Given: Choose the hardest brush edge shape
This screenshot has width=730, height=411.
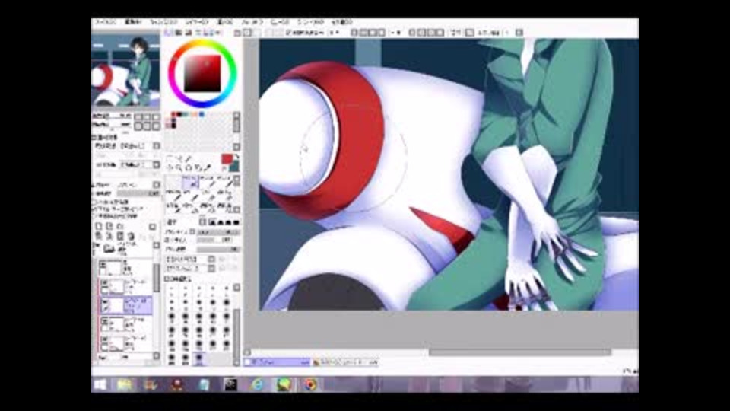Looking at the screenshot, I should [236, 222].
